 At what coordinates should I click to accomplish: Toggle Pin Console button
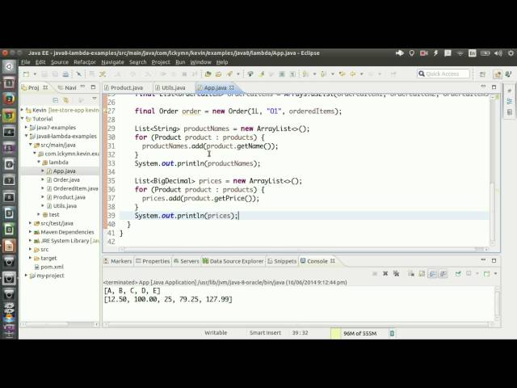pyautogui.click(x=458, y=273)
